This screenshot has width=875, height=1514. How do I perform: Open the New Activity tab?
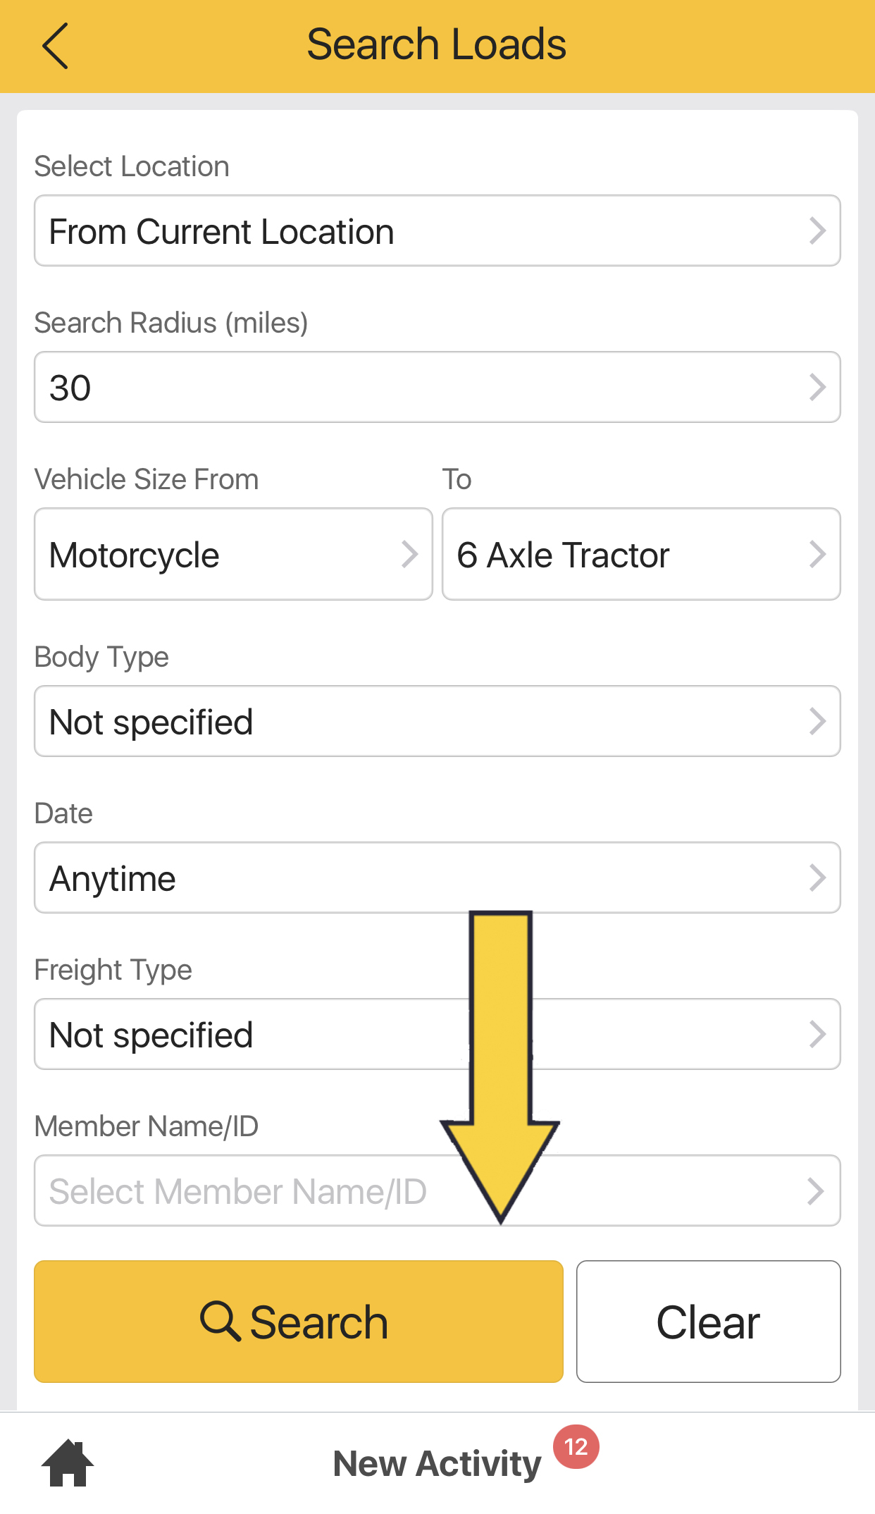(x=437, y=1463)
